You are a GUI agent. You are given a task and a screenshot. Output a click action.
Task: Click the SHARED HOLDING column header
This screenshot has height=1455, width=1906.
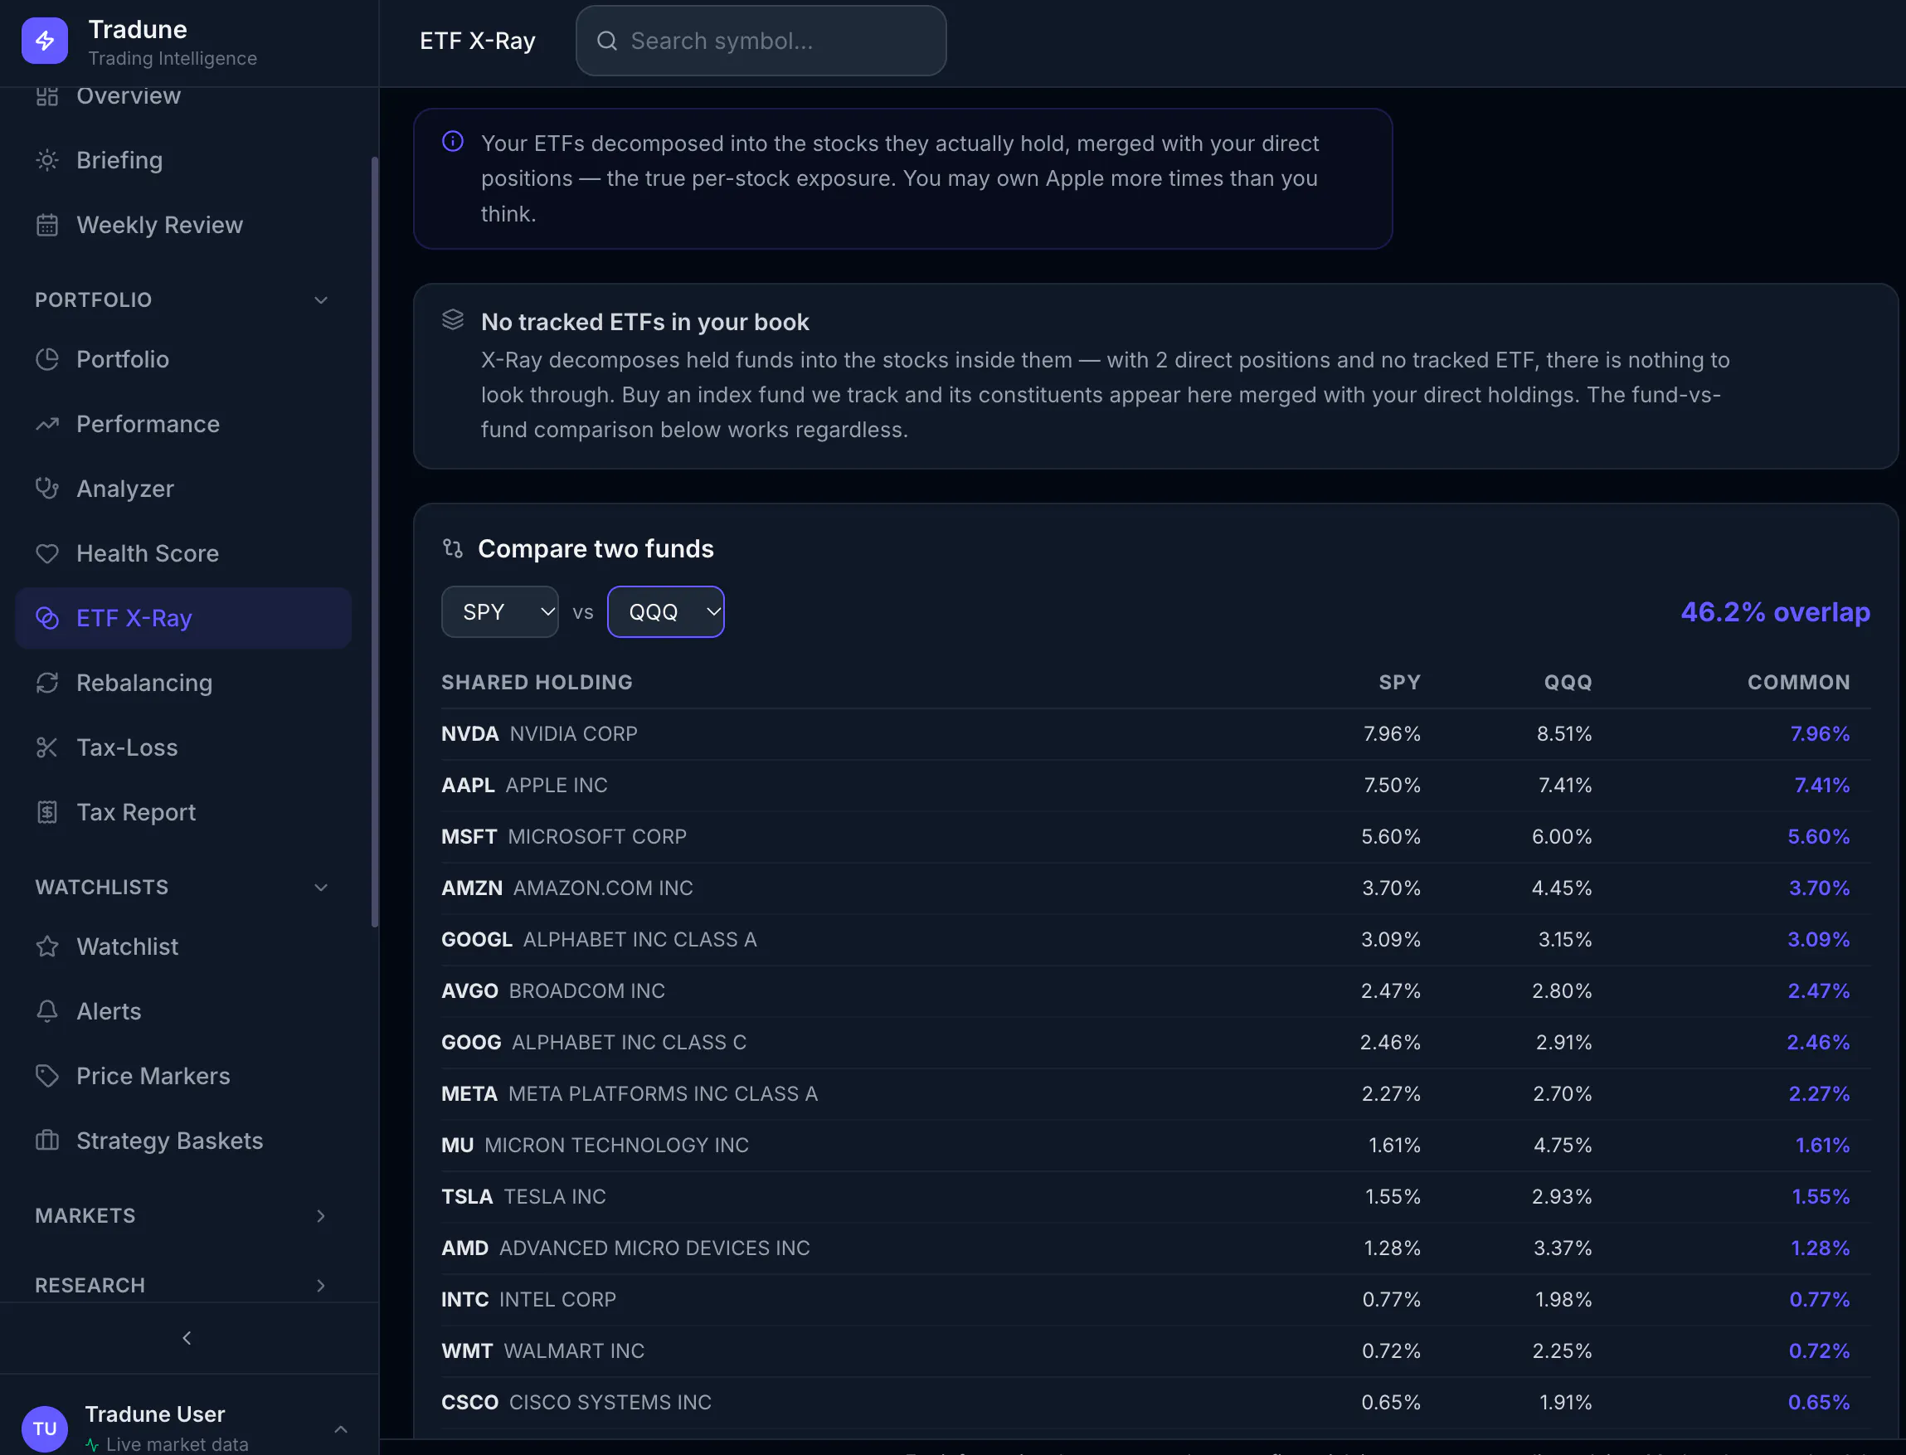pyautogui.click(x=537, y=683)
